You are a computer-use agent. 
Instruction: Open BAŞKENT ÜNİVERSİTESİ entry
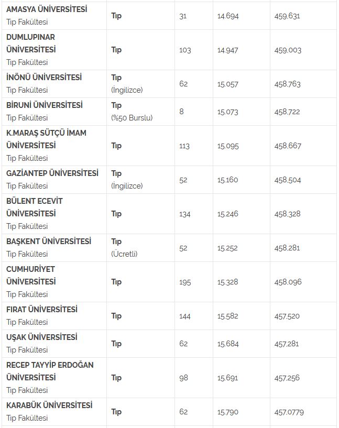click(48, 241)
